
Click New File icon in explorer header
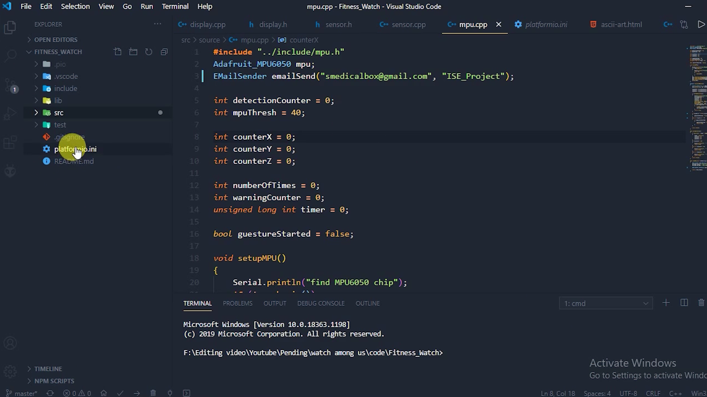117,52
